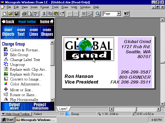Click the Insert Objects button
Screen dimensions: 165x123
(8, 32)
